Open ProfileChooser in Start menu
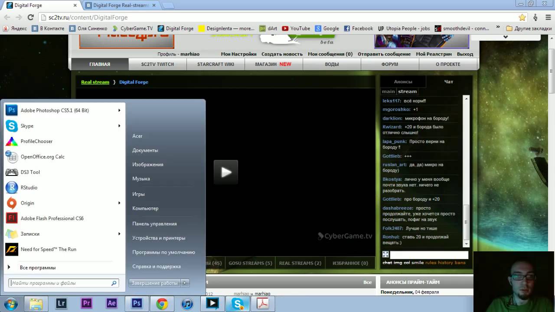 (x=64, y=141)
